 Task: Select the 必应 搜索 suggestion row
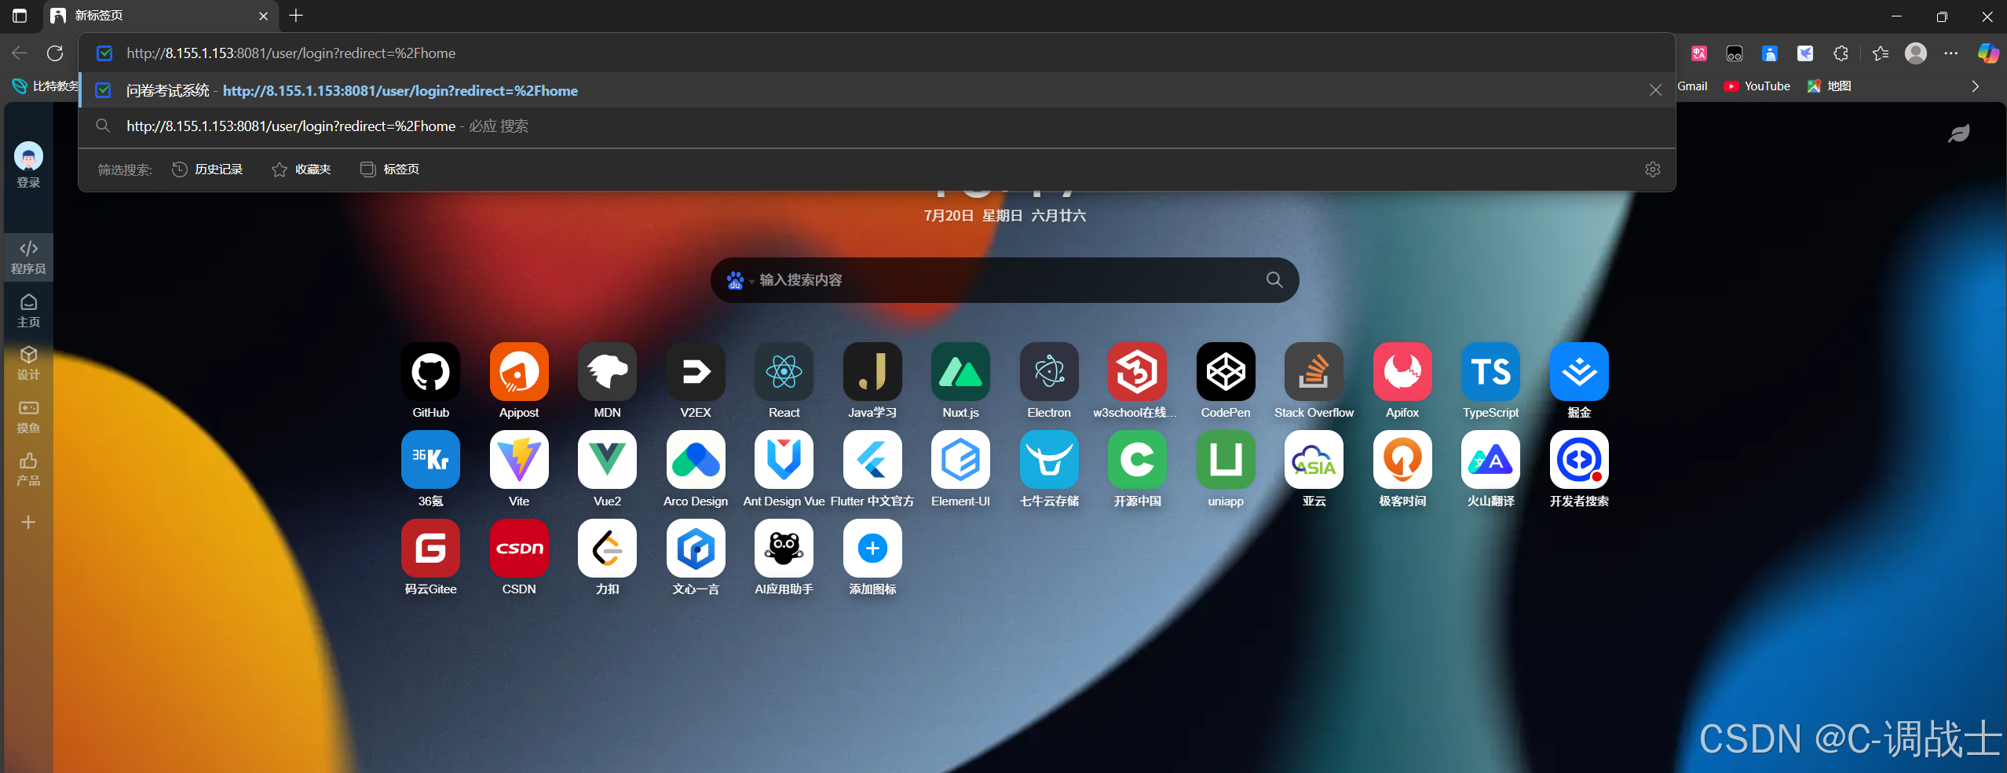(877, 126)
